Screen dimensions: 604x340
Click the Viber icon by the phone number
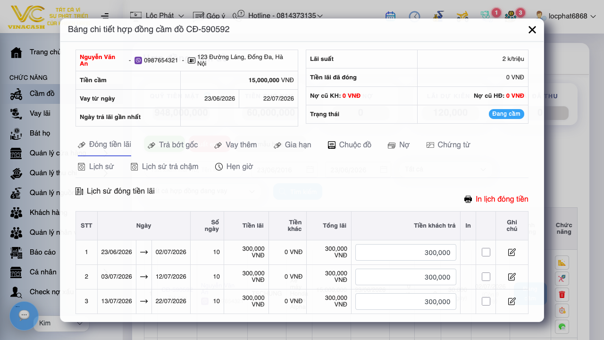[138, 60]
